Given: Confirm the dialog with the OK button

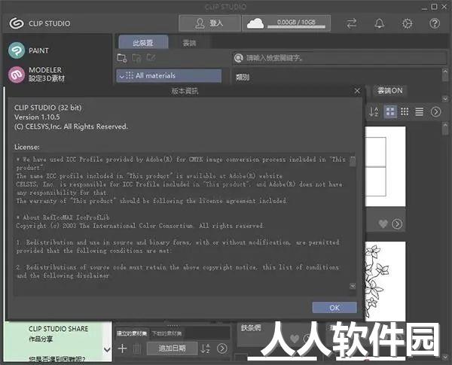Looking at the screenshot, I should pos(334,308).
